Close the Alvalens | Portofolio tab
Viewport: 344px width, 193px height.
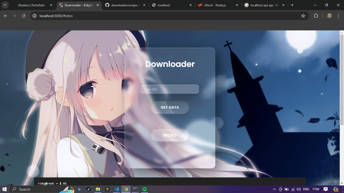tap(51, 5)
